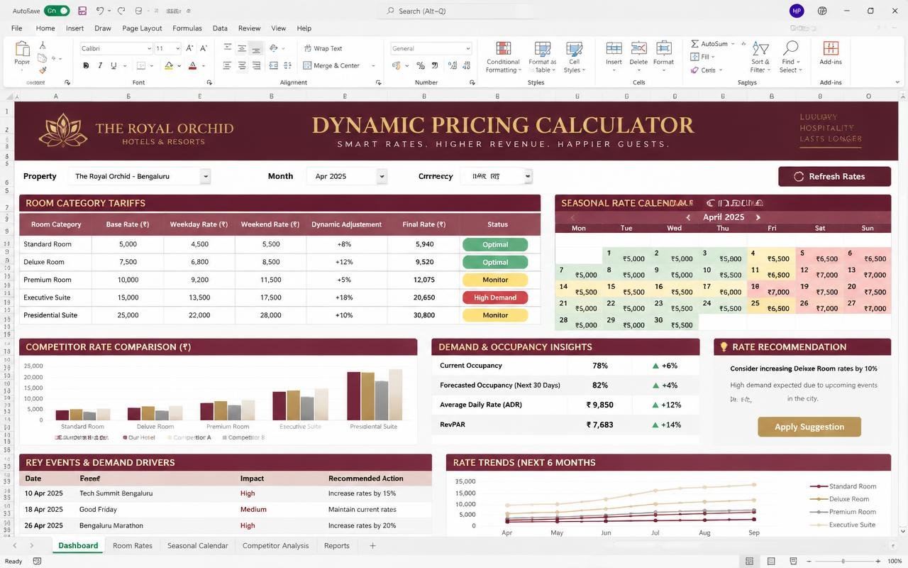Toggle Wrap Text for cells
908x568 pixels.
pyautogui.click(x=323, y=48)
